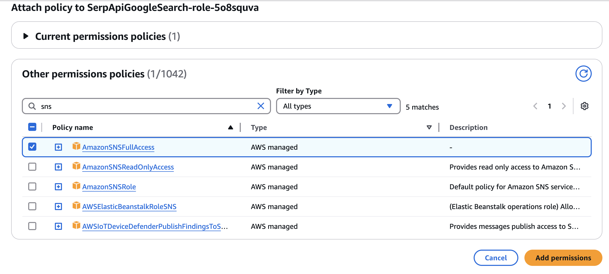Expand AmazonSNSFullAccess policy details
The width and height of the screenshot is (609, 274).
[58, 147]
